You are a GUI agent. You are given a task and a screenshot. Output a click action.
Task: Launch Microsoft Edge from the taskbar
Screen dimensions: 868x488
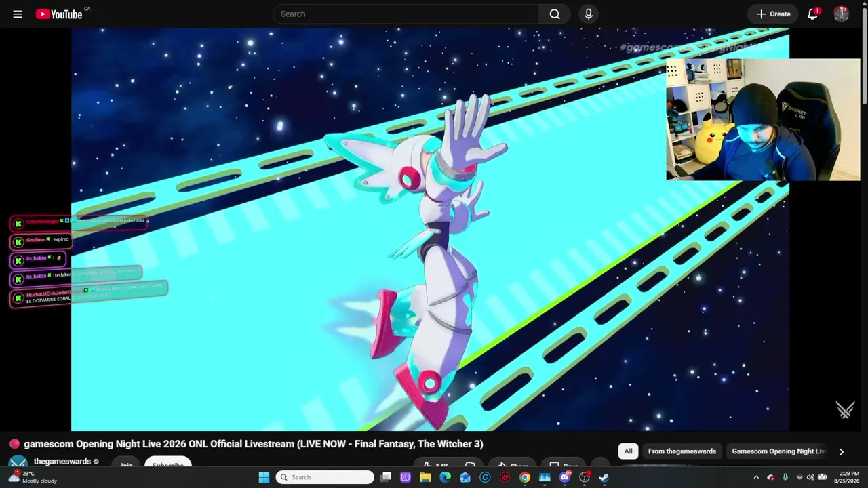(x=445, y=477)
